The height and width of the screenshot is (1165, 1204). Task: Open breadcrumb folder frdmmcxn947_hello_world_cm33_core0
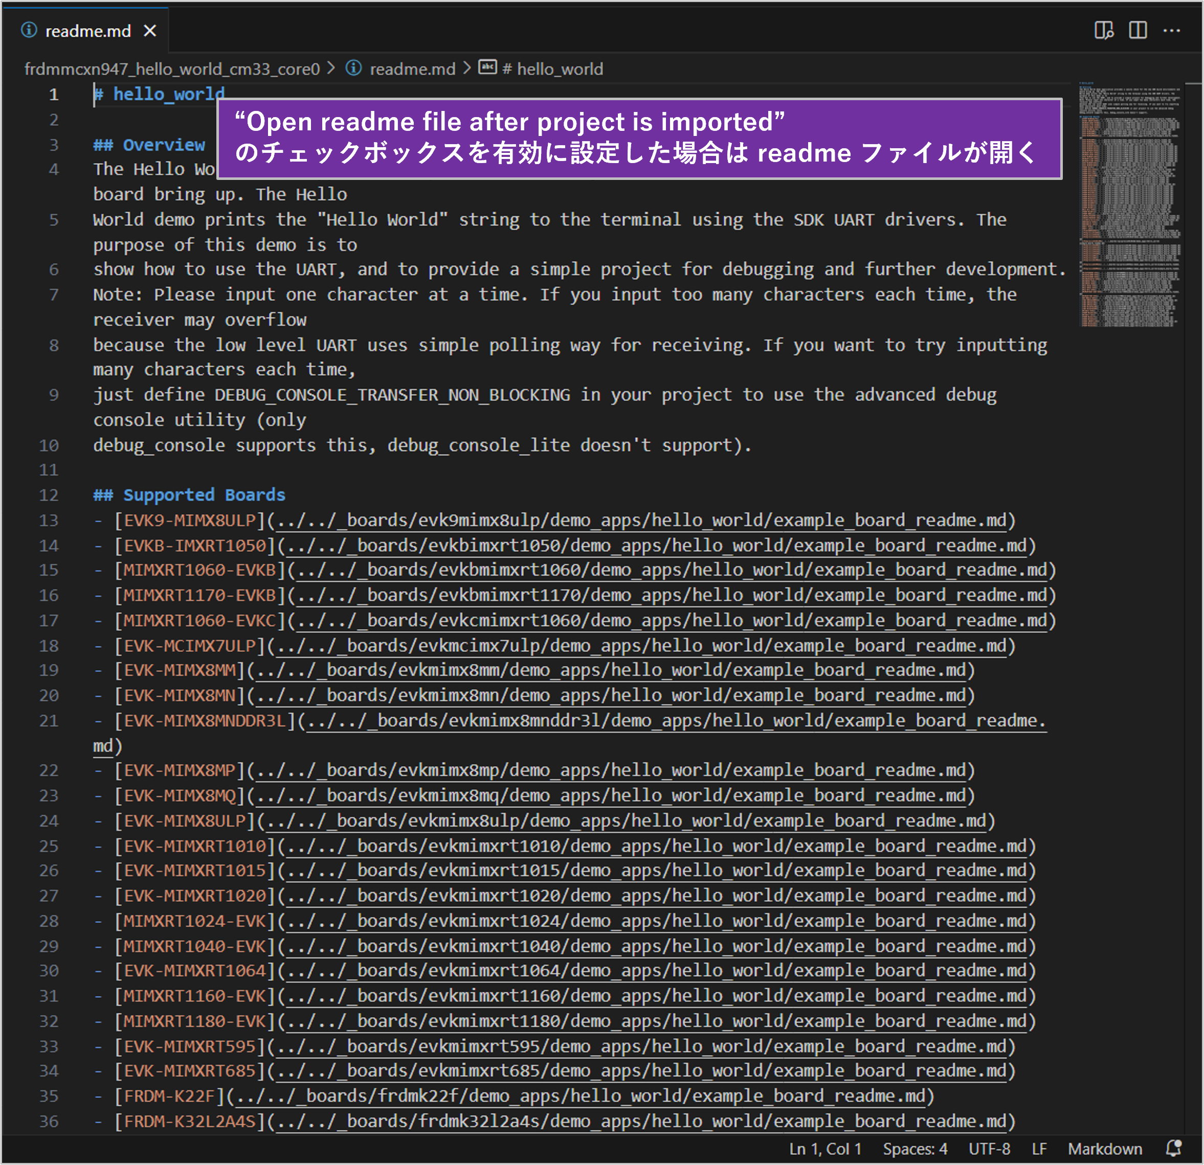[x=172, y=68]
